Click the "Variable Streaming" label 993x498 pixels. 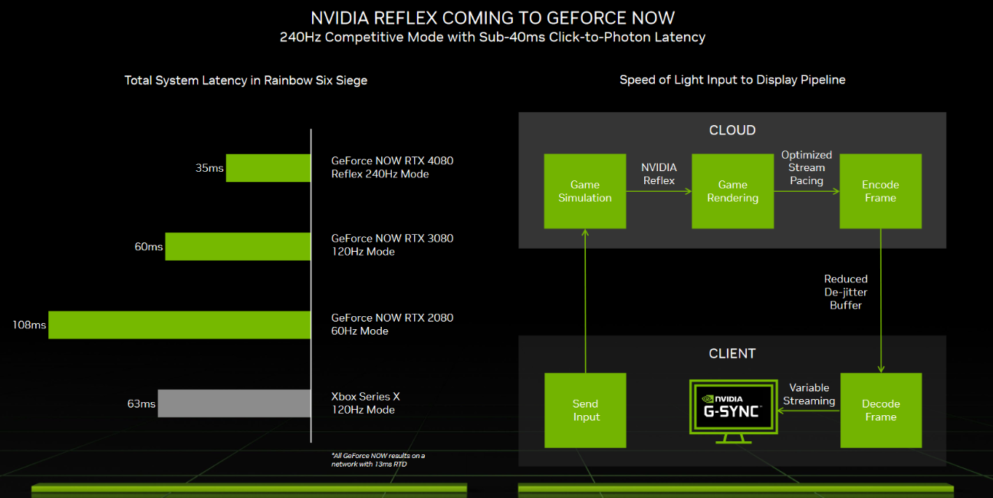810,394
